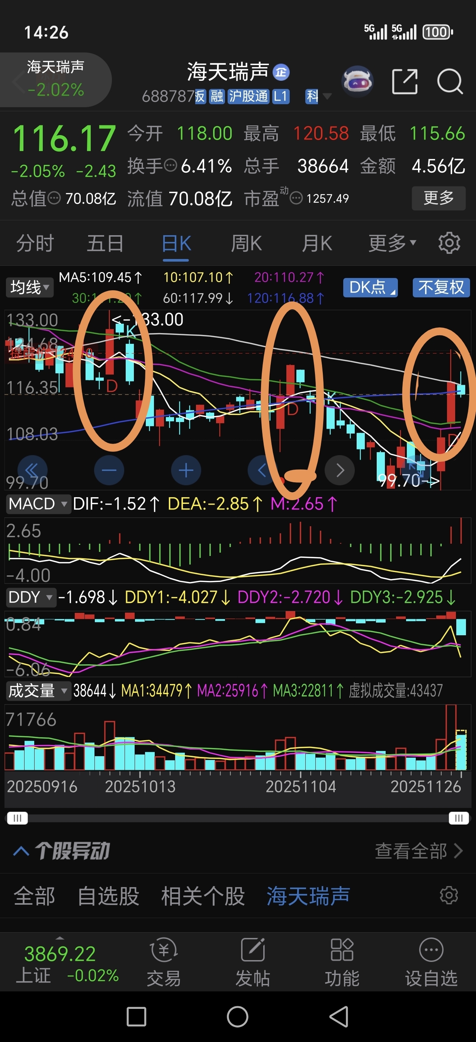This screenshot has height=1042, width=476.
Task: Tap the 市盈 info circle icon
Action: (x=296, y=198)
